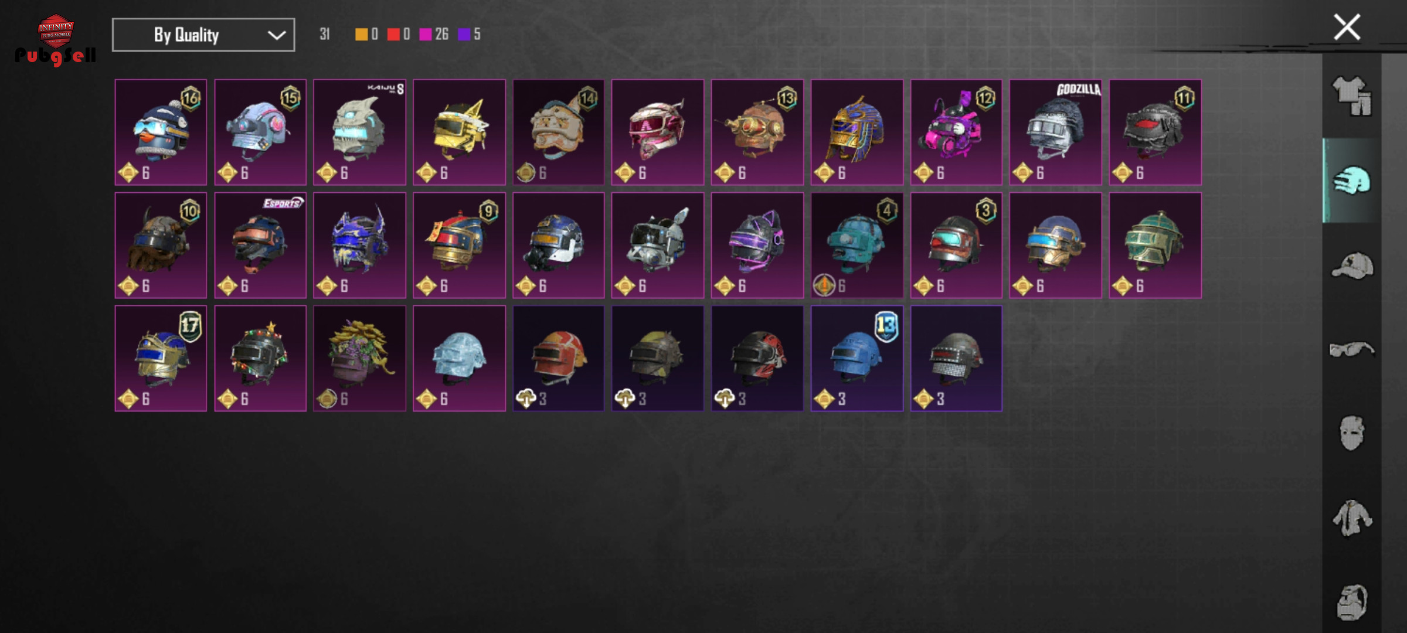Select the Godzilla branded helmet
This screenshot has height=633, width=1407.
[x=1055, y=132]
